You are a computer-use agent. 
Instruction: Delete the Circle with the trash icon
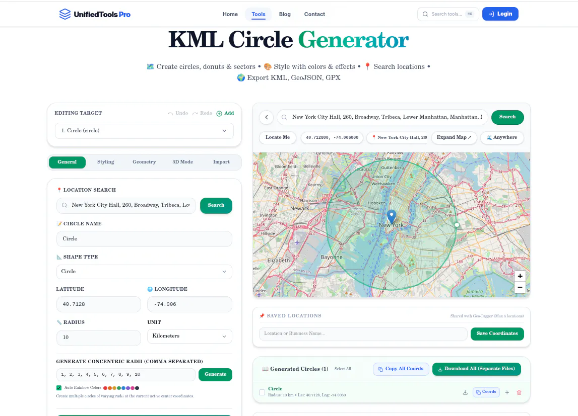[519, 392]
